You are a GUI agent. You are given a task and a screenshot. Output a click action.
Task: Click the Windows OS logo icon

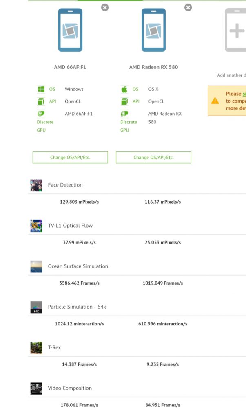point(41,89)
